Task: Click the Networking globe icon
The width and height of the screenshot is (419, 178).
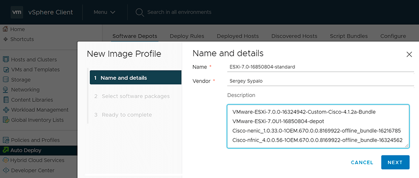Action: click(x=6, y=90)
